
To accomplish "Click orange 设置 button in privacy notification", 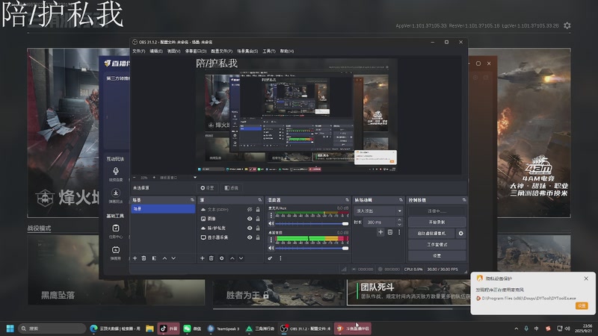I will click(x=582, y=305).
